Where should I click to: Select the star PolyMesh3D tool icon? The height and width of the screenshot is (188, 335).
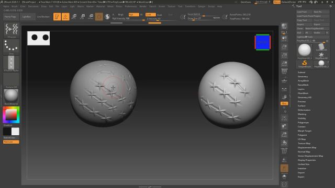[321, 55]
